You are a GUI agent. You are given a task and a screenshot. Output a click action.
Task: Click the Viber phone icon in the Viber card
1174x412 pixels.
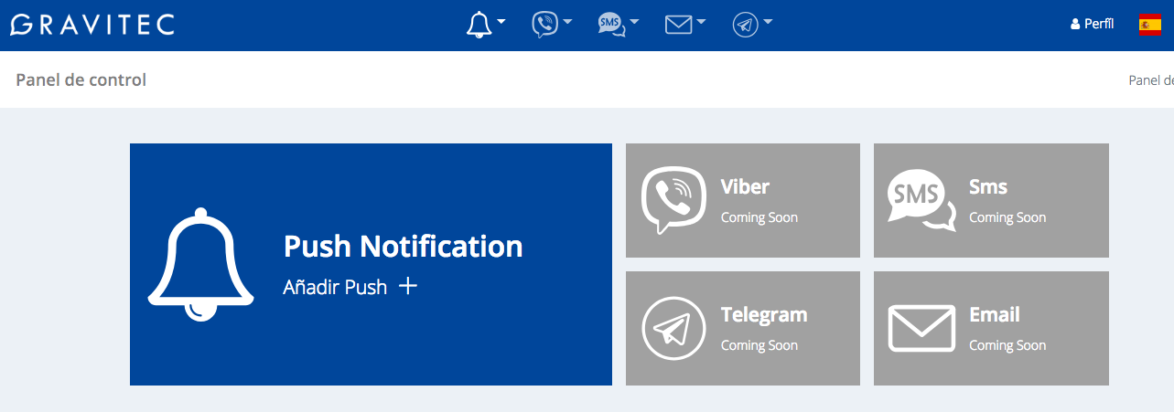pos(673,200)
